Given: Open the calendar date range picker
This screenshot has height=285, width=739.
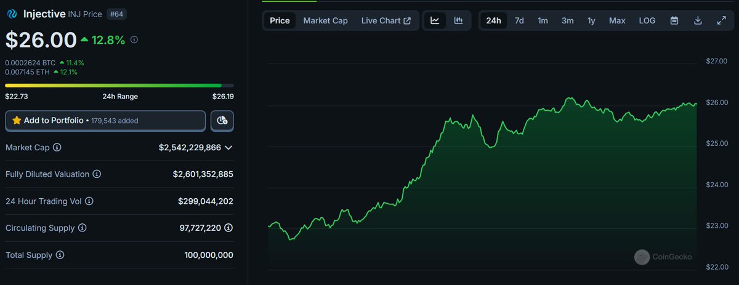Looking at the screenshot, I should (x=674, y=20).
